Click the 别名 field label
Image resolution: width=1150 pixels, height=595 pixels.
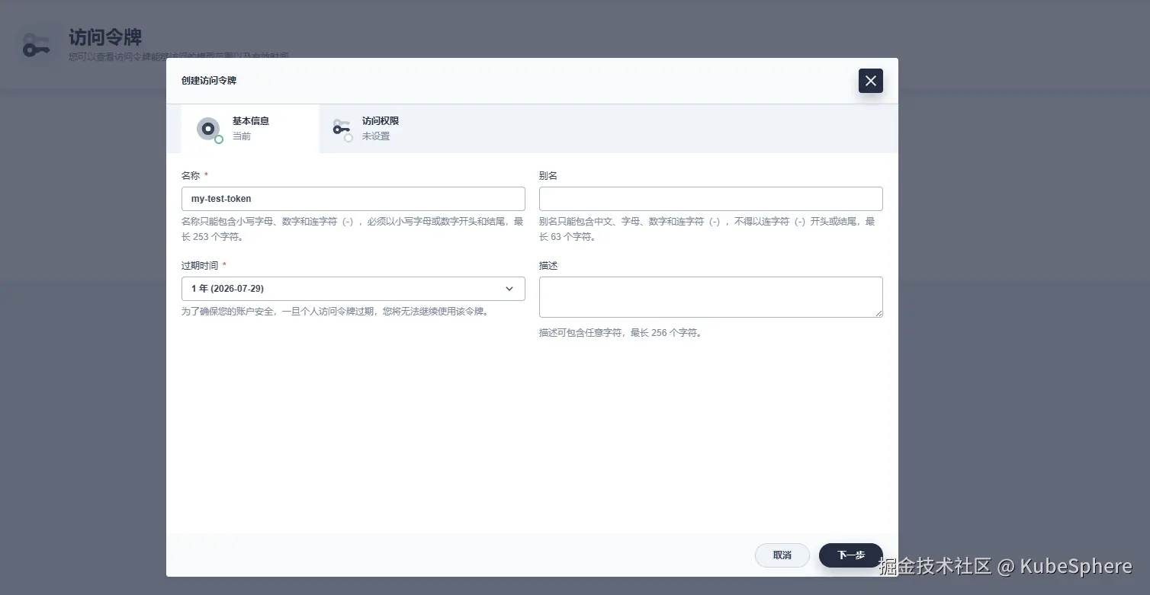548,175
